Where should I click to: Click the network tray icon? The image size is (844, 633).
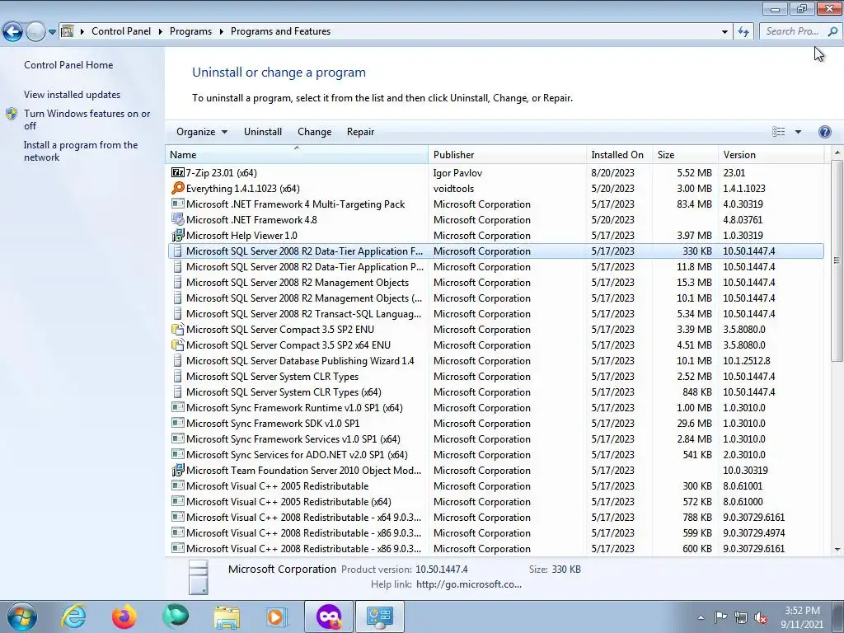pos(741,617)
